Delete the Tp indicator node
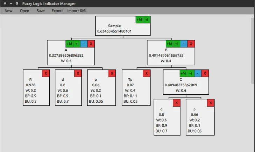Screen dimensions: 255x152 [147, 73]
